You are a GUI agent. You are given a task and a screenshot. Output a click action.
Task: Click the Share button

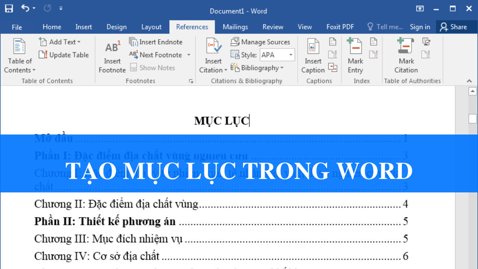point(454,27)
